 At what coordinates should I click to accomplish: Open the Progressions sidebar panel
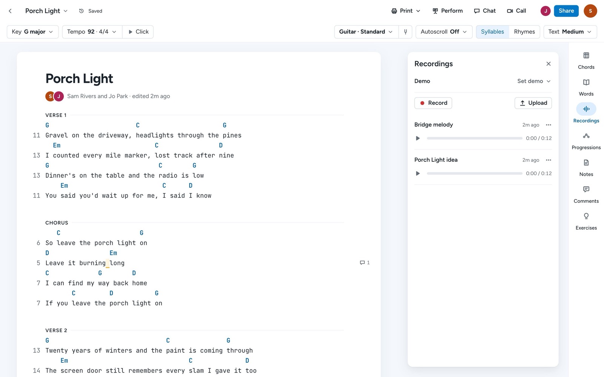(x=586, y=141)
